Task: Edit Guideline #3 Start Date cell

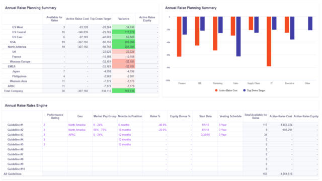Action: (x=205, y=135)
